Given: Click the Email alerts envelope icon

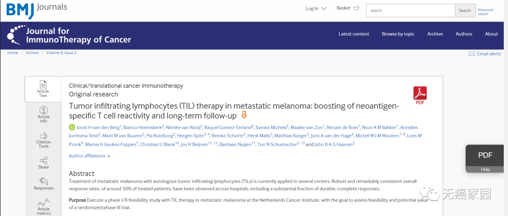Looking at the screenshot, I should click(471, 54).
